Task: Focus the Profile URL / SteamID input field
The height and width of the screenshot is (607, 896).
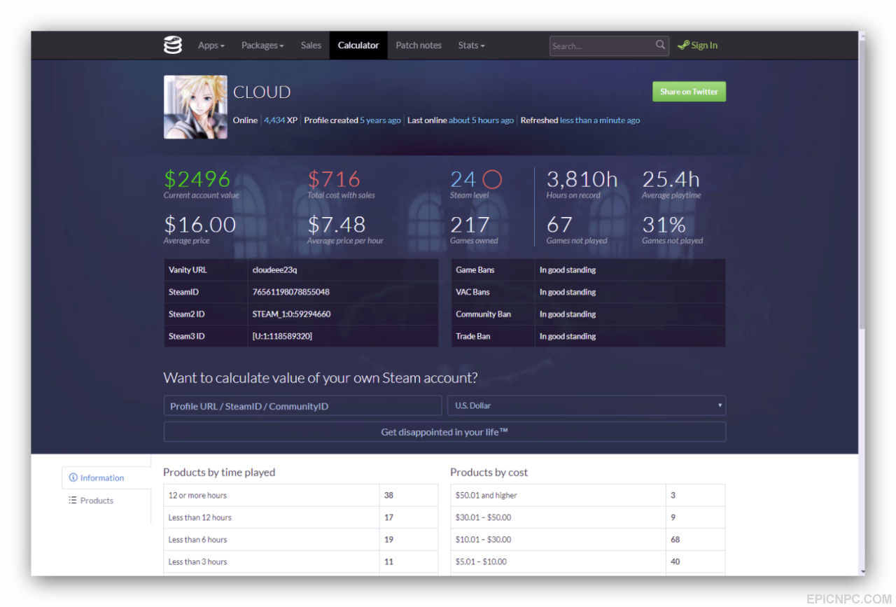Action: (x=302, y=406)
